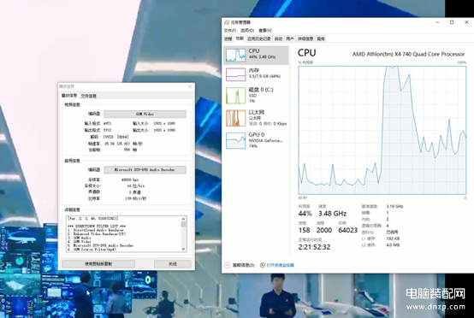The image size is (474, 318).
Task: Switch to the Services (服务) tab
Action: click(321, 38)
